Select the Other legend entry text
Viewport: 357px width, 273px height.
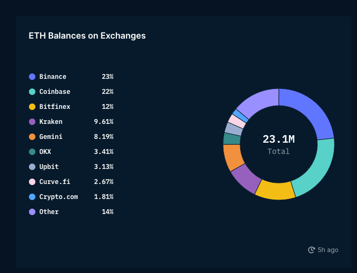pos(49,212)
